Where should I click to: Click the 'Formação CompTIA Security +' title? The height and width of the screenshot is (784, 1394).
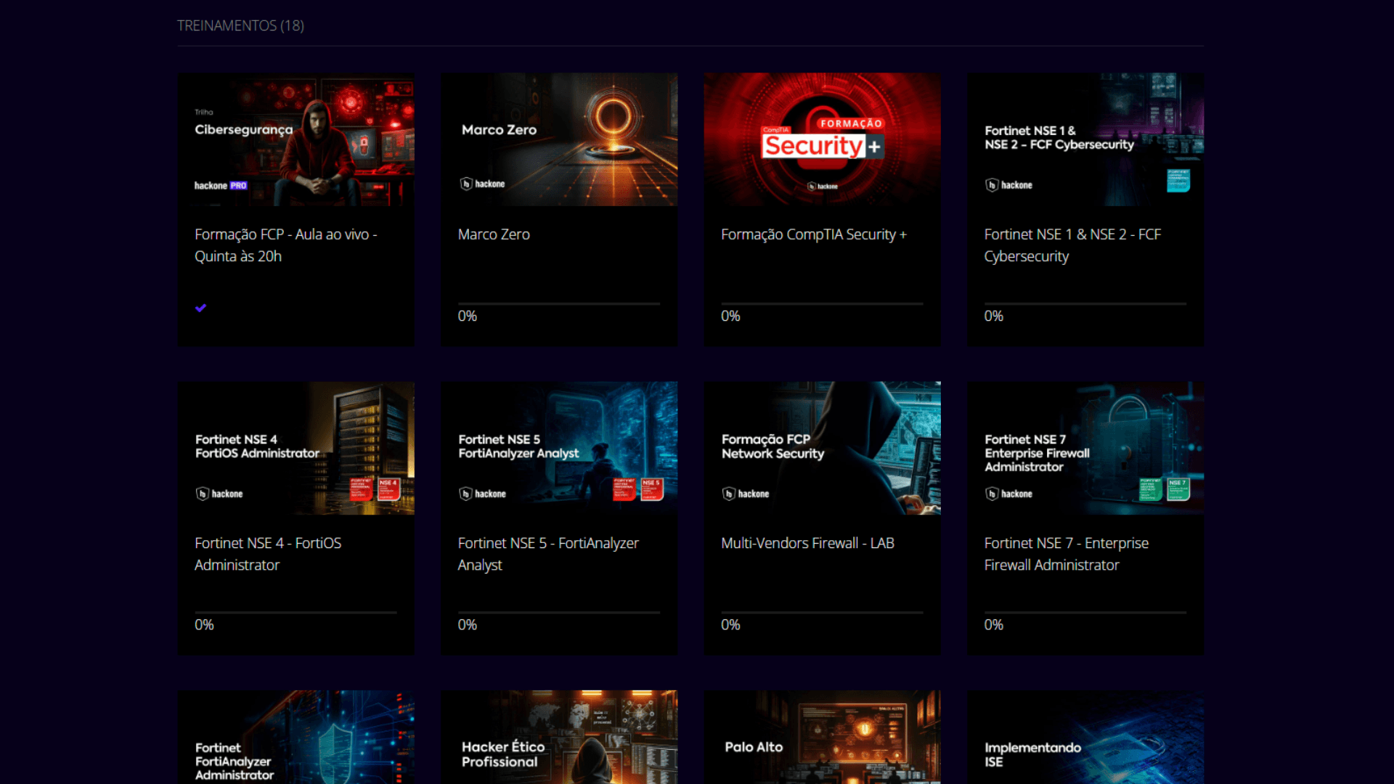click(814, 234)
